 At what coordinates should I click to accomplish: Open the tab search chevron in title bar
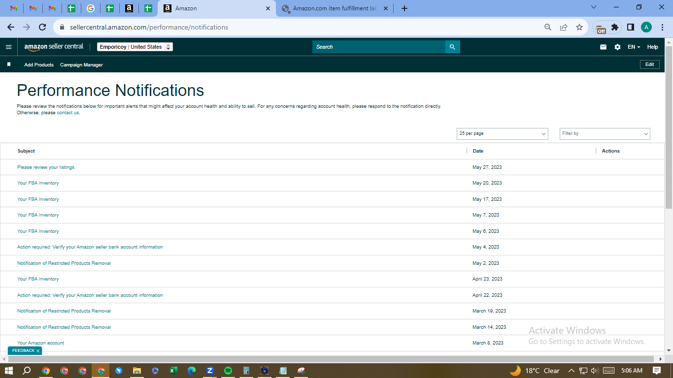coord(593,7)
